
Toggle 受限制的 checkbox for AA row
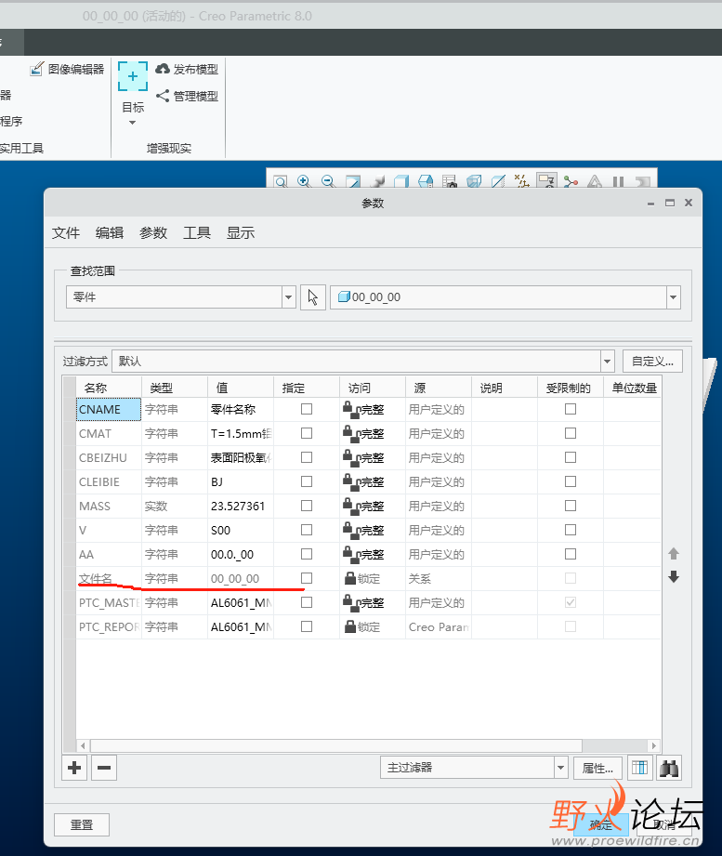(571, 554)
